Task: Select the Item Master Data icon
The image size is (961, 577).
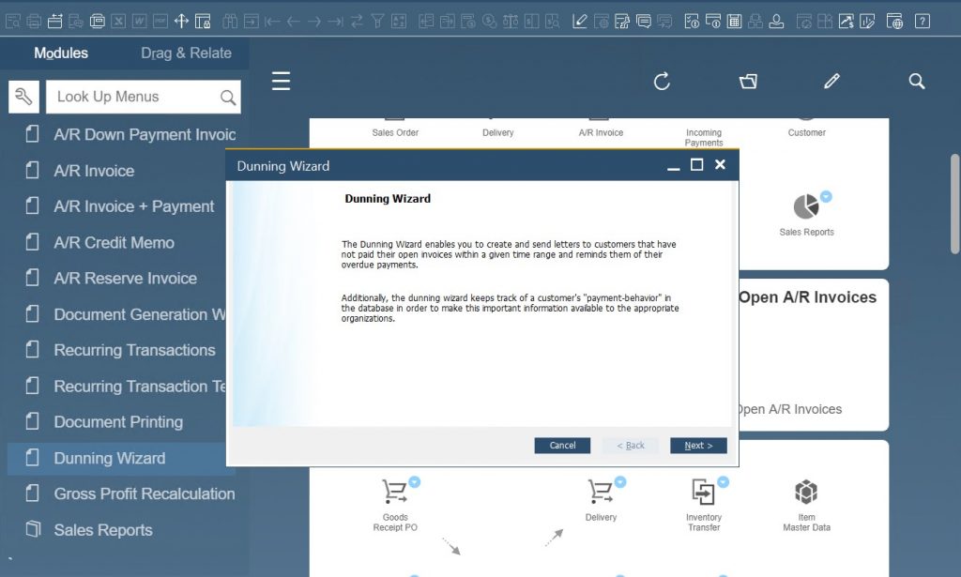Action: coord(805,492)
